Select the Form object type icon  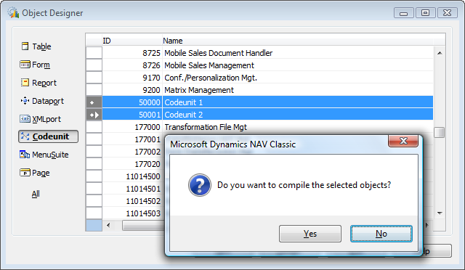pyautogui.click(x=25, y=65)
